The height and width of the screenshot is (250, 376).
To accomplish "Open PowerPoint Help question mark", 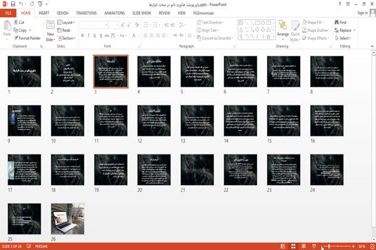I will tap(340, 4).
